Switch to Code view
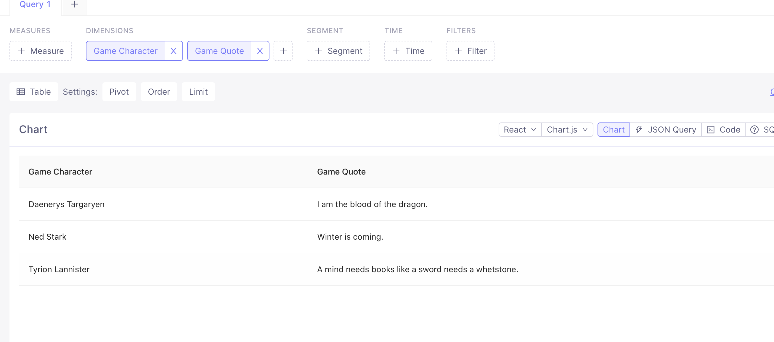 [x=723, y=130]
